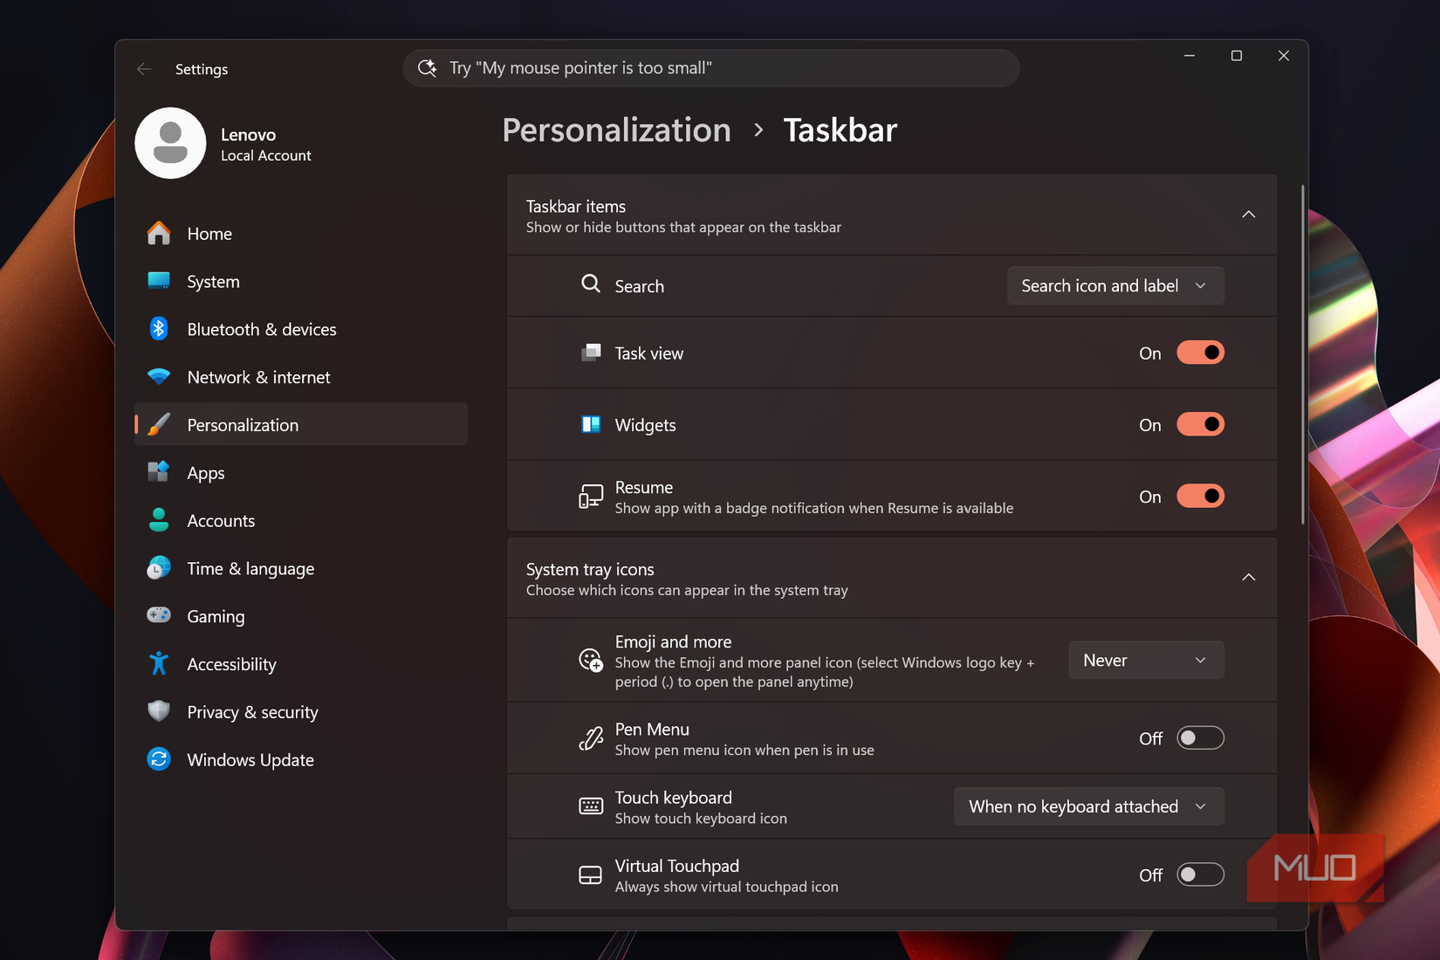Open Time & language settings
This screenshot has width=1440, height=960.
click(x=301, y=568)
